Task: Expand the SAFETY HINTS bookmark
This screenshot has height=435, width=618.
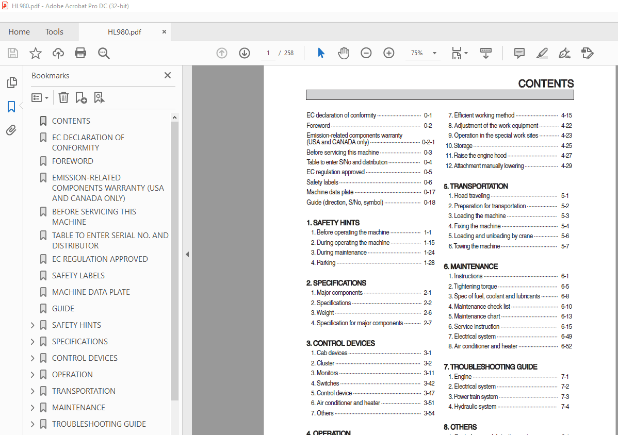Action: [x=32, y=325]
